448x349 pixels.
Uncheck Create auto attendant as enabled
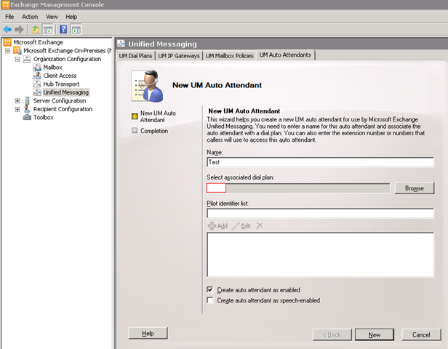(x=210, y=289)
